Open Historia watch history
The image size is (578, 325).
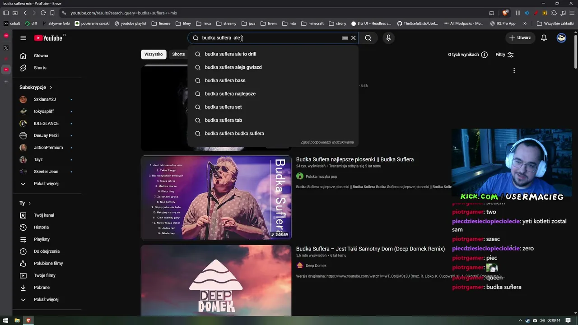coord(47,227)
